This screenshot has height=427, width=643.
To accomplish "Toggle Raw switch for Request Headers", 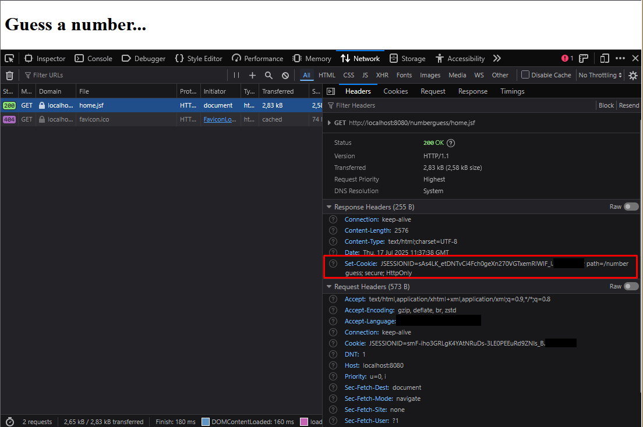I will click(x=631, y=286).
